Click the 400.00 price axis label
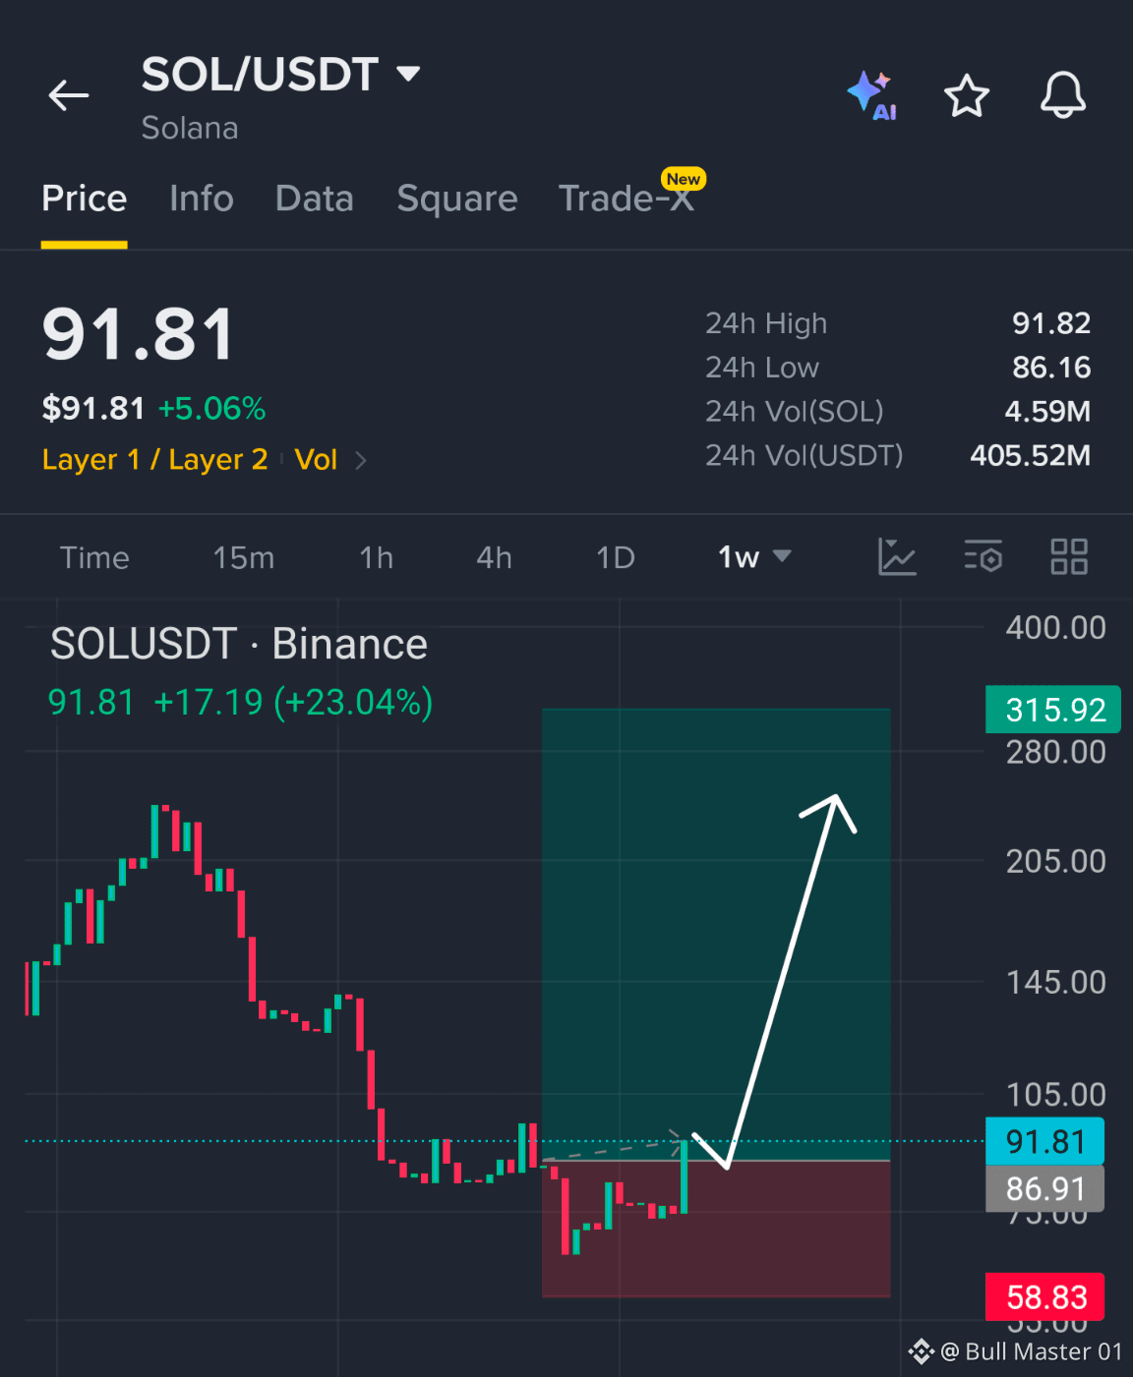The image size is (1133, 1377). point(1055,627)
